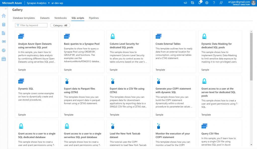Open the Manage hub toolbox icon

pyautogui.click(x=4, y=59)
